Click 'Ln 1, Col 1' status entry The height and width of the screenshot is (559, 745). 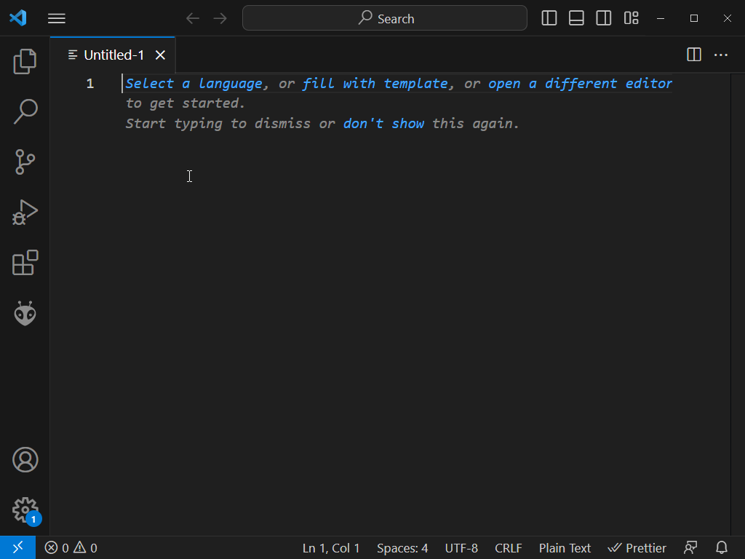click(x=331, y=548)
